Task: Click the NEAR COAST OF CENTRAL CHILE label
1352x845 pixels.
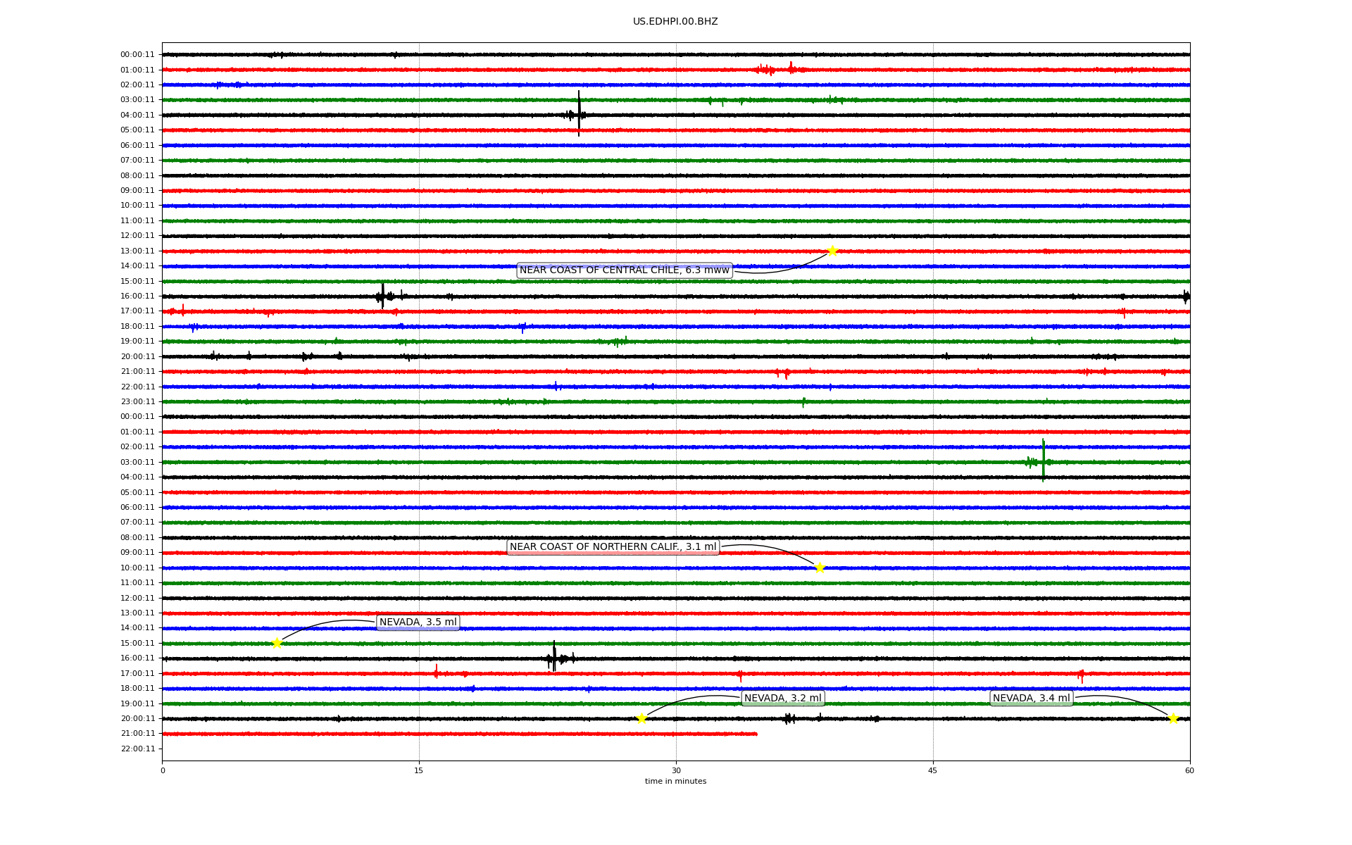Action: tap(624, 270)
